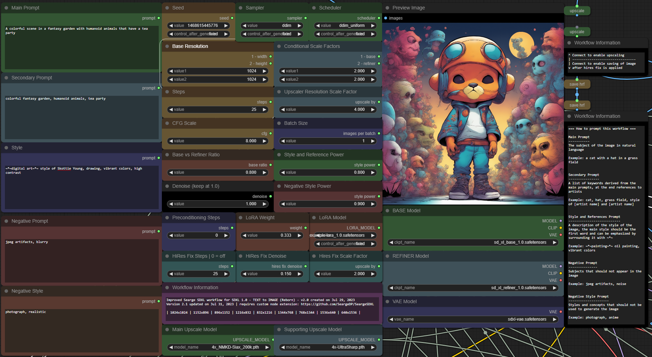Screen dimensions: 652x357
Task: Click the lower save hrf reroute node
Action: (x=576, y=105)
